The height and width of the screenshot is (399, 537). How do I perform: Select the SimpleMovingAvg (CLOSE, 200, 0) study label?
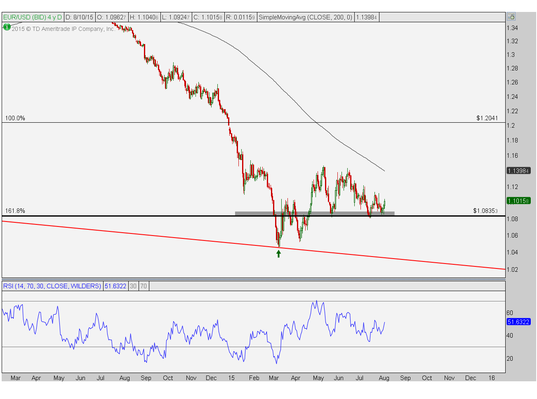point(305,17)
